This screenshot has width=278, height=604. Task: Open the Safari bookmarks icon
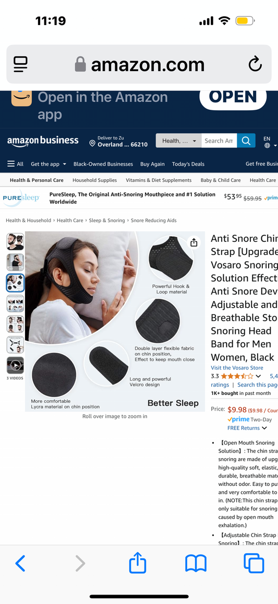click(196, 564)
